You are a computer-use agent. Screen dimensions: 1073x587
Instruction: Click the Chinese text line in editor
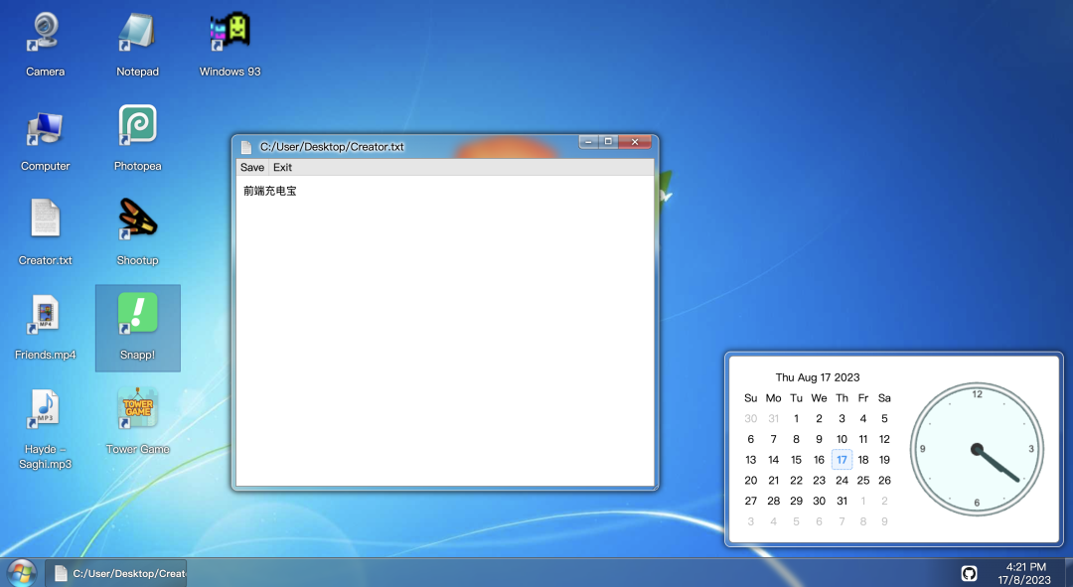[269, 191]
